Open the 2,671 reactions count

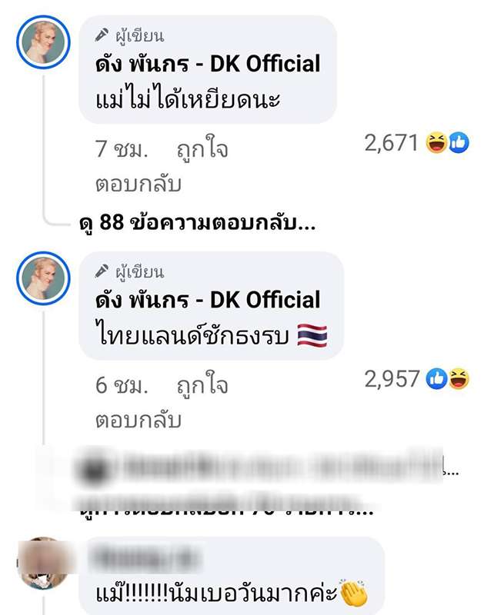(x=392, y=143)
